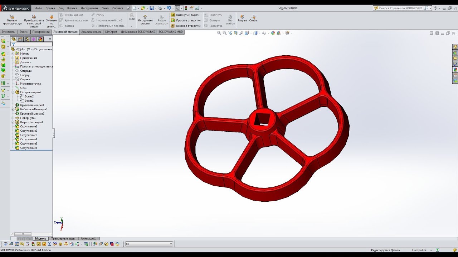Click the Undo arrow icon
This screenshot has height=257, width=458.
tap(169, 8)
